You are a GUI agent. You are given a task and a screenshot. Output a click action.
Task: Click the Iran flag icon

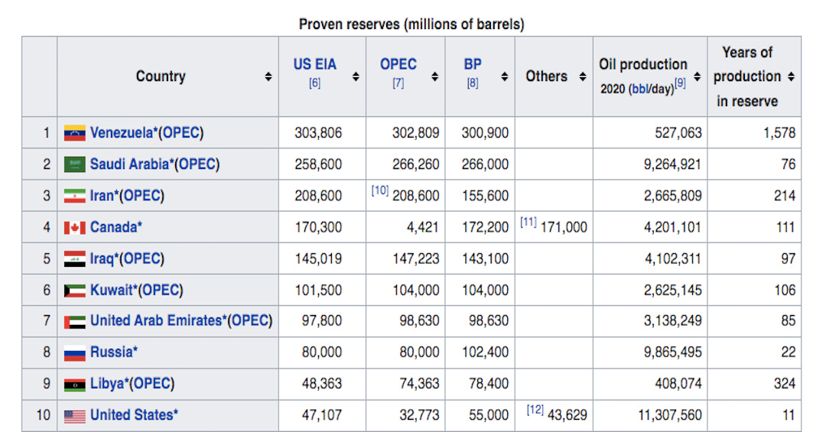point(75,196)
